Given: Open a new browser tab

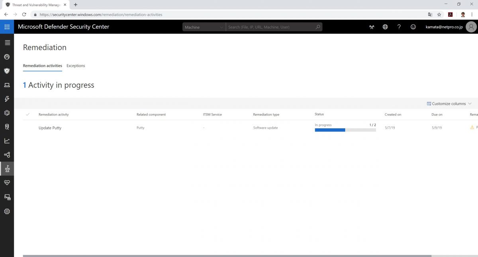Looking at the screenshot, I should (x=76, y=5).
